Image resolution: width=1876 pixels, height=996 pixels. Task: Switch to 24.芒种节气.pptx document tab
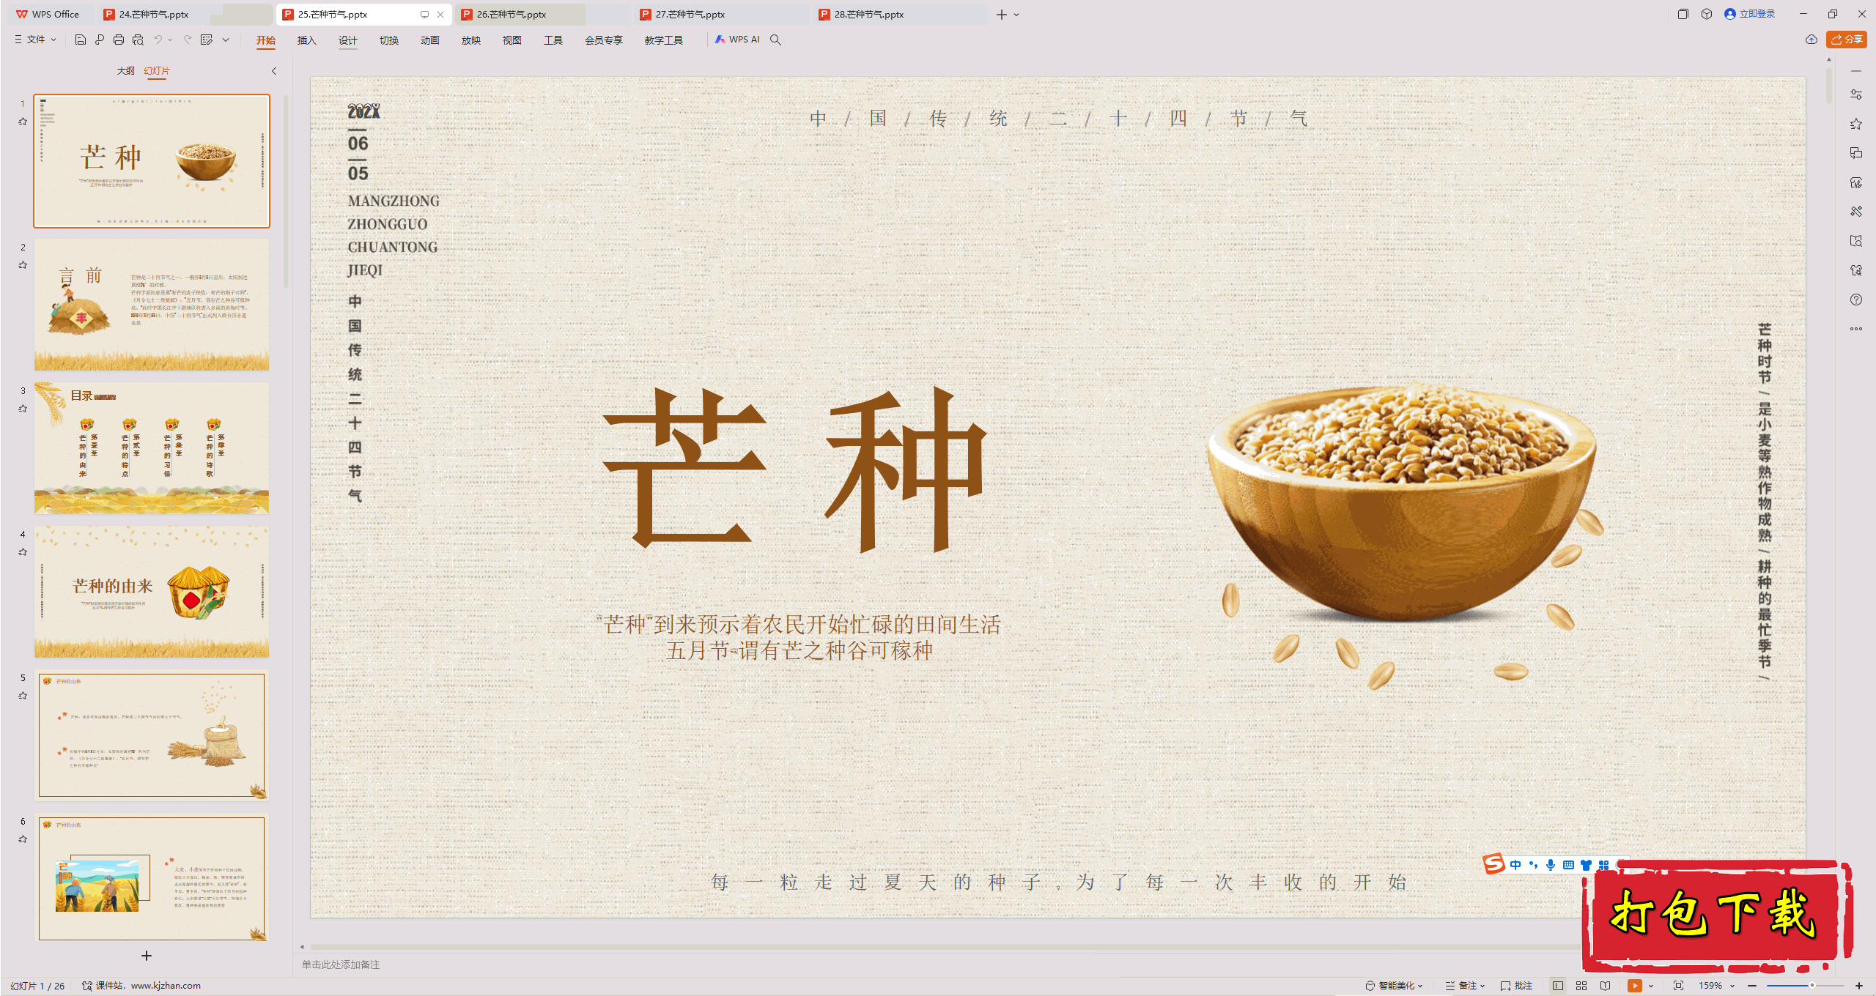pyautogui.click(x=154, y=14)
